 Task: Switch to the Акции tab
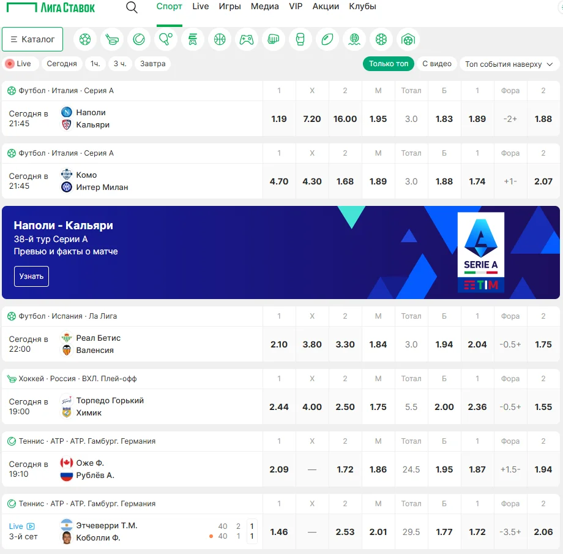326,7
